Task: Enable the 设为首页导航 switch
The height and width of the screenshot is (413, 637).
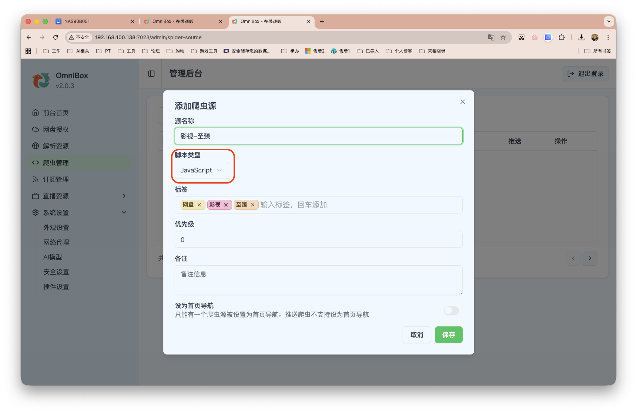Action: click(451, 311)
